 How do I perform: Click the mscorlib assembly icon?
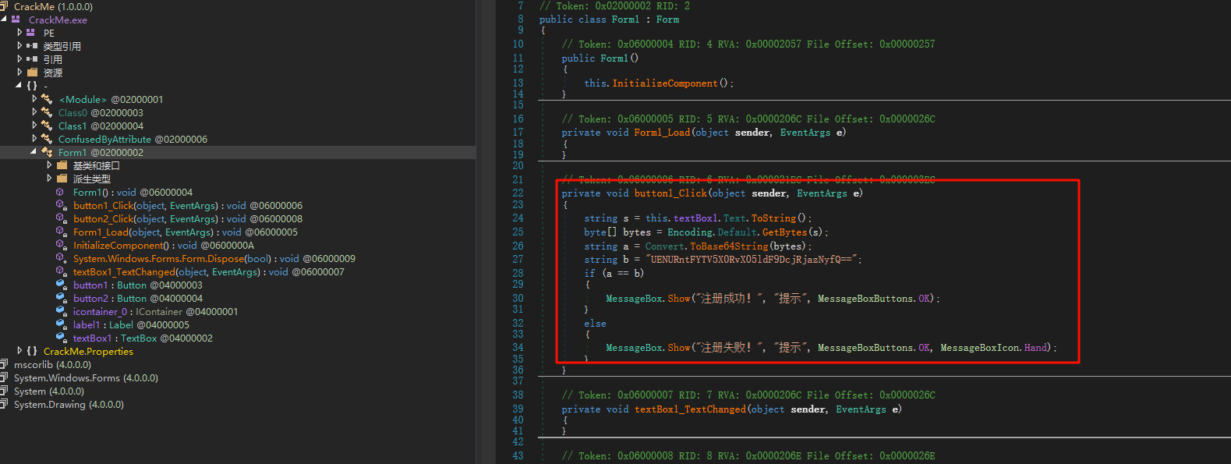point(4,364)
